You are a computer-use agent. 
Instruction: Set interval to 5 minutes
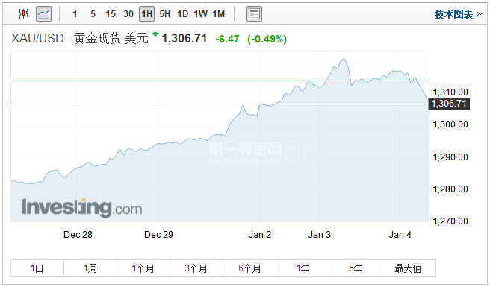pos(93,14)
